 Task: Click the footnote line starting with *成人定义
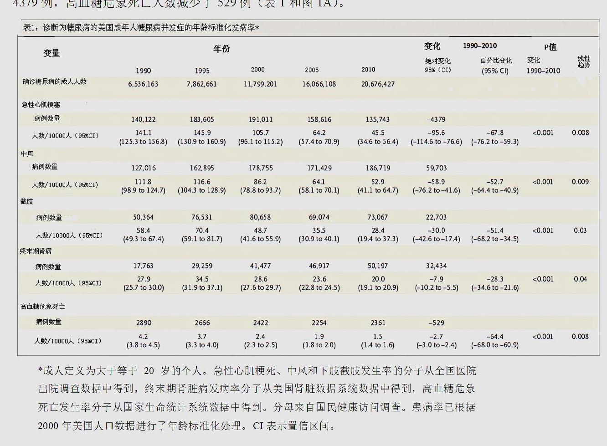257,371
